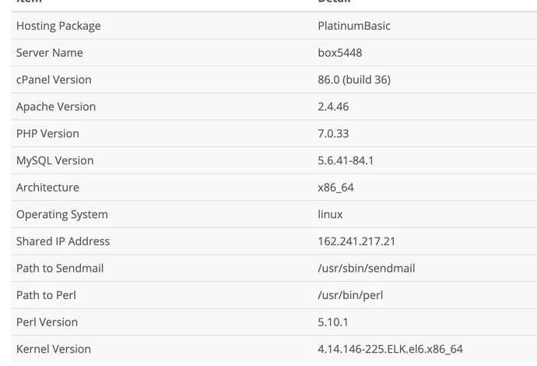The width and height of the screenshot is (537, 366).
Task: Select the 86.0 (build 36) value
Action: (x=354, y=79)
